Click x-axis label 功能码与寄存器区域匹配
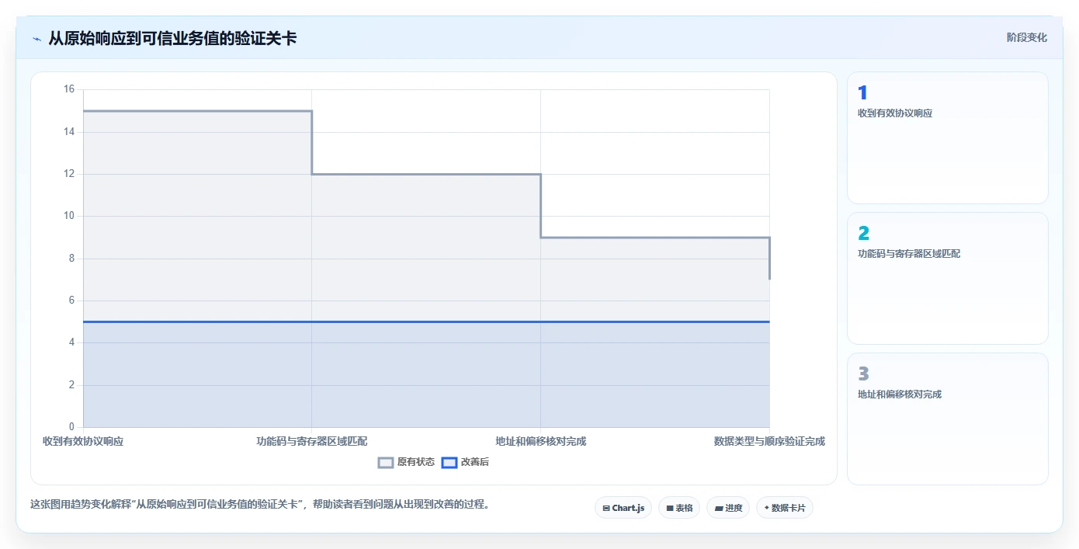1079x549 pixels. pyautogui.click(x=312, y=441)
